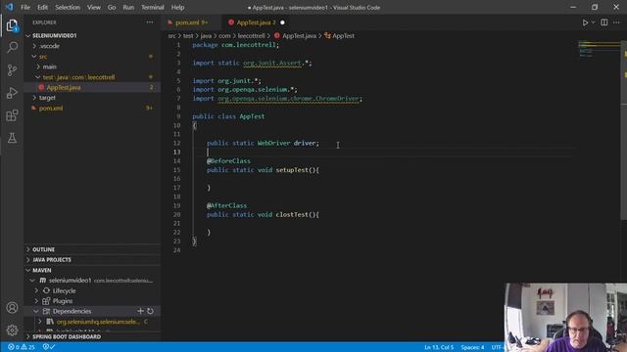The height and width of the screenshot is (352, 627).
Task: Click the Java status checkmark icon
Action: (x=49, y=347)
